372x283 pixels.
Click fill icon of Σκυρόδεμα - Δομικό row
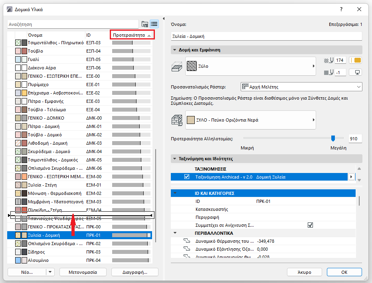click(x=18, y=151)
